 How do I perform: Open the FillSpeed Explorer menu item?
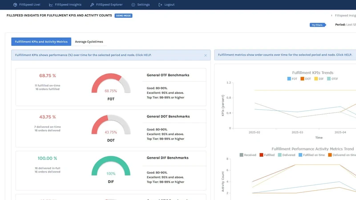click(x=106, y=4)
